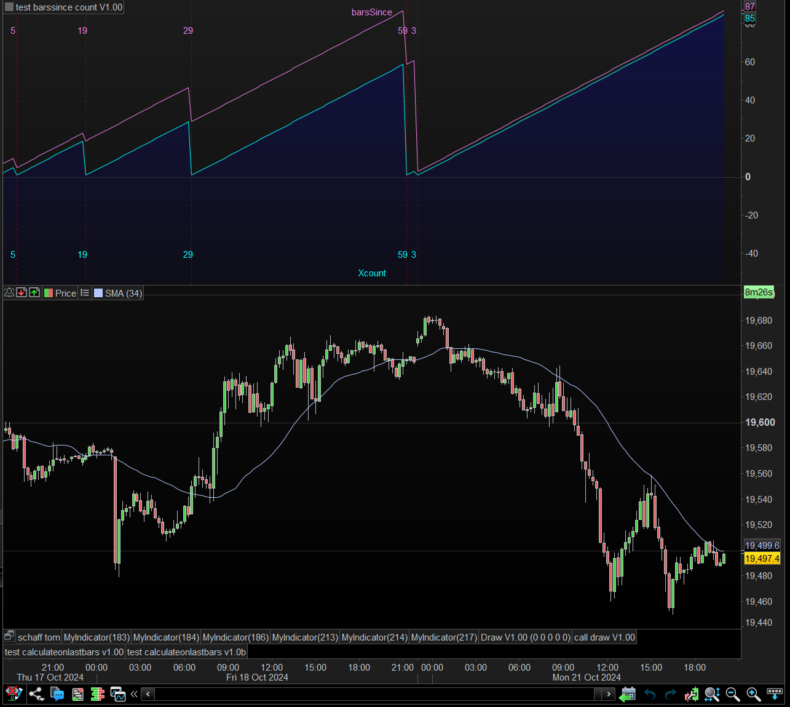
Task: Click the yellow 19,497.4 current price tag
Action: click(762, 559)
